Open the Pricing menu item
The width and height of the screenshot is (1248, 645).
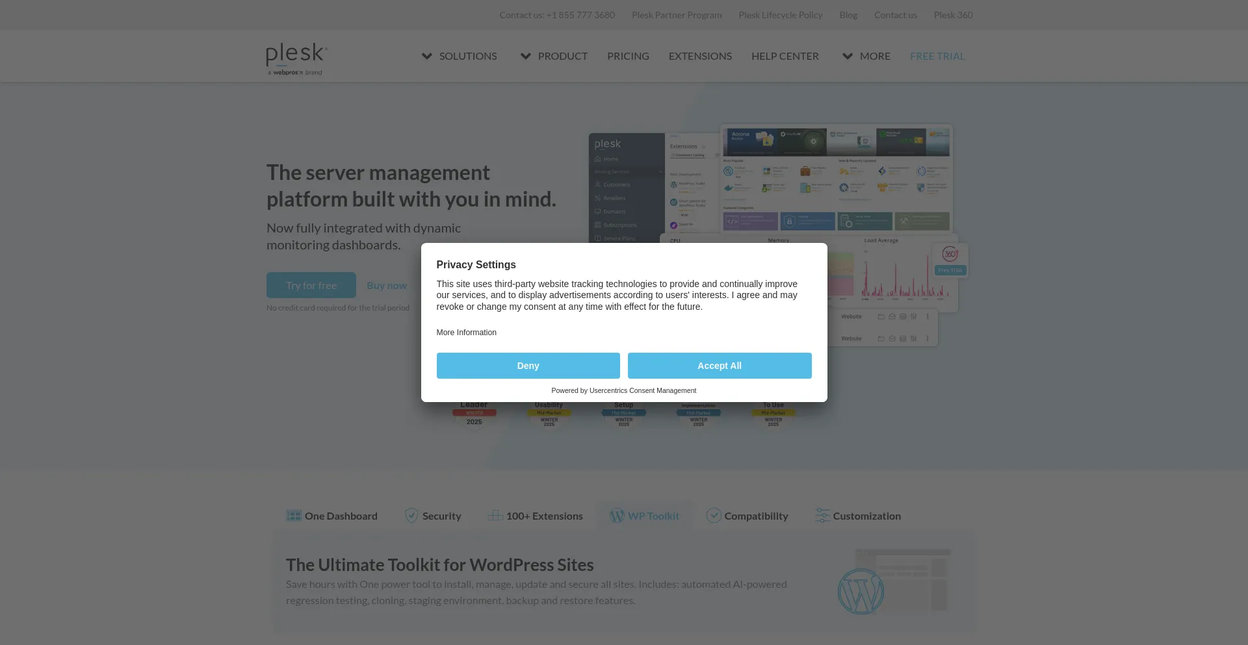[628, 57]
